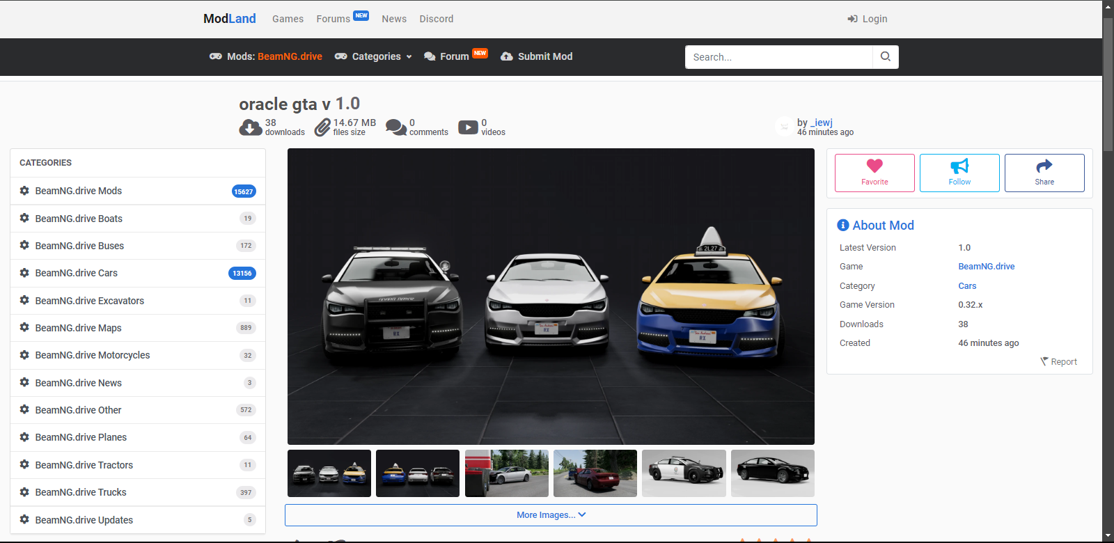Open BeamNG.drive game link in About Mod
The width and height of the screenshot is (1114, 543).
[987, 267]
